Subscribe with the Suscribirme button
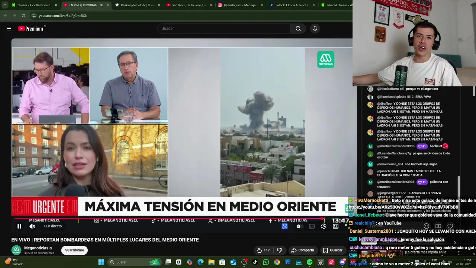Image resolution: width=476 pixels, height=268 pixels. click(x=74, y=250)
